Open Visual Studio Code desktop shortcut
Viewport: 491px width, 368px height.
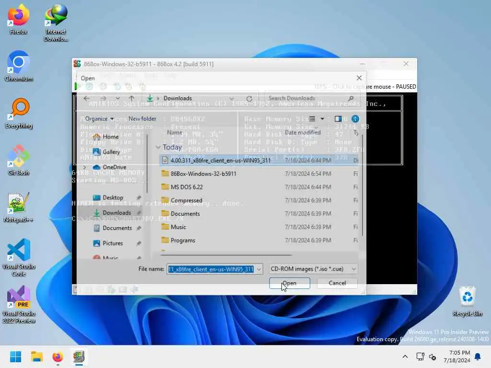click(x=19, y=257)
